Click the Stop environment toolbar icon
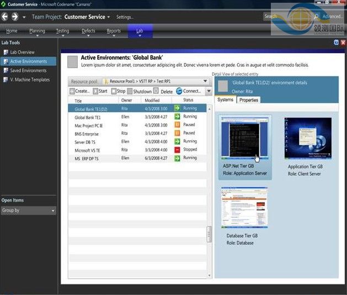 [x=113, y=91]
